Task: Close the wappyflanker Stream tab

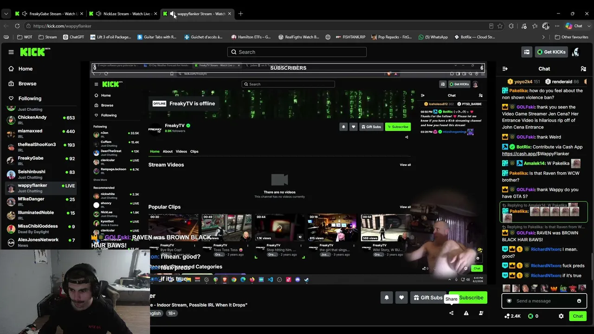Action: [229, 14]
